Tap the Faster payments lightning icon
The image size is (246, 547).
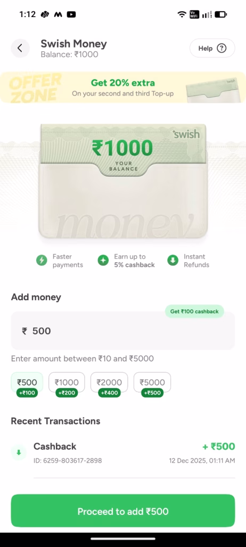[x=42, y=260]
